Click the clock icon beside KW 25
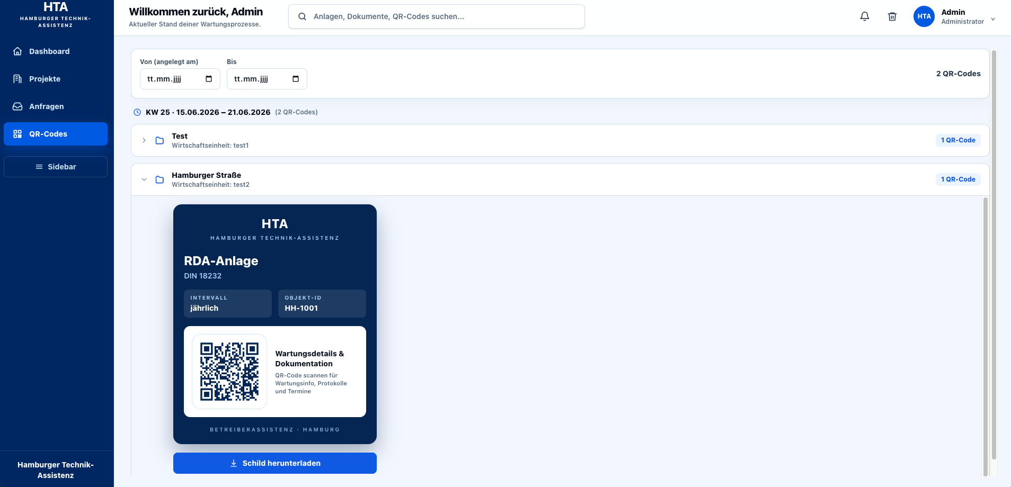The width and height of the screenshot is (1011, 487). (x=137, y=112)
